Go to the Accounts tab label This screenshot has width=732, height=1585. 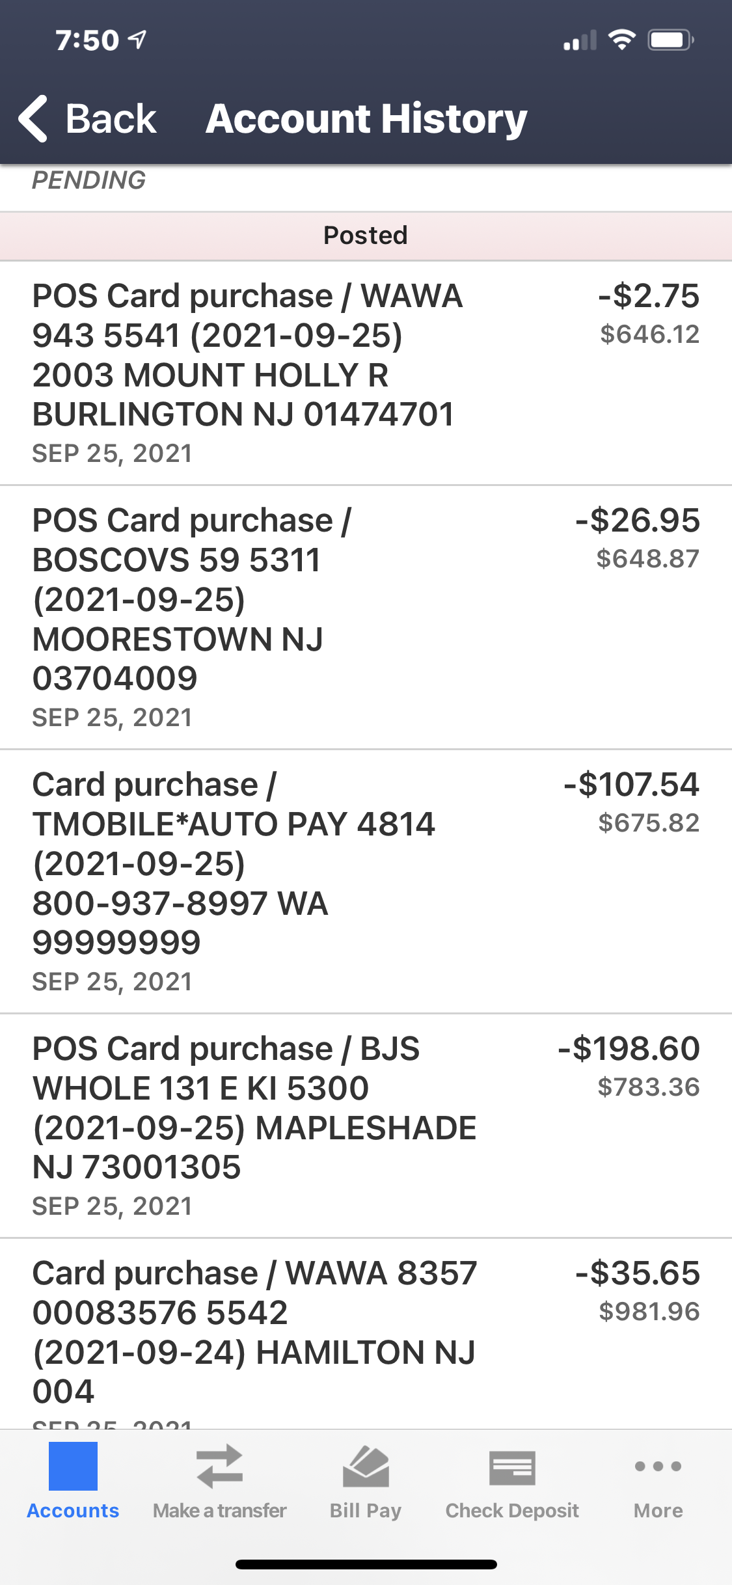coord(73,1510)
